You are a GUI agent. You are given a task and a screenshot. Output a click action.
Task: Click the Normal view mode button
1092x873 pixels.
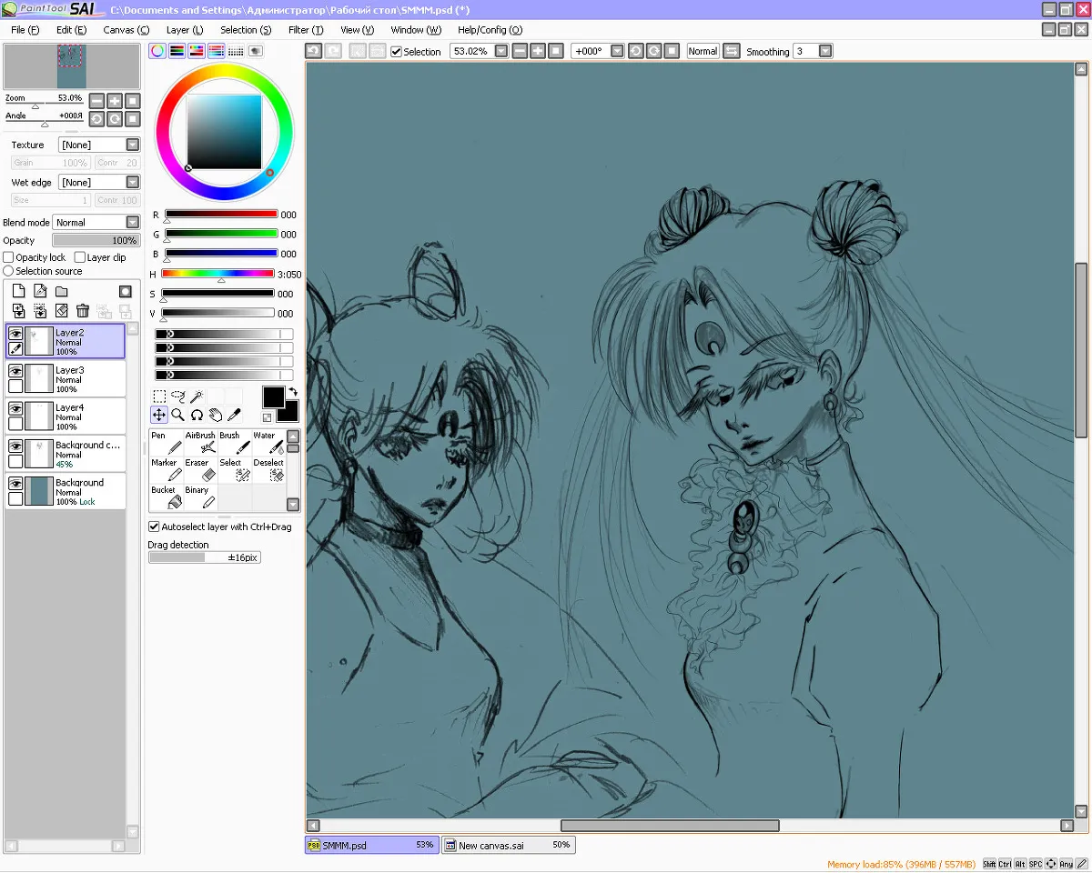pyautogui.click(x=703, y=52)
